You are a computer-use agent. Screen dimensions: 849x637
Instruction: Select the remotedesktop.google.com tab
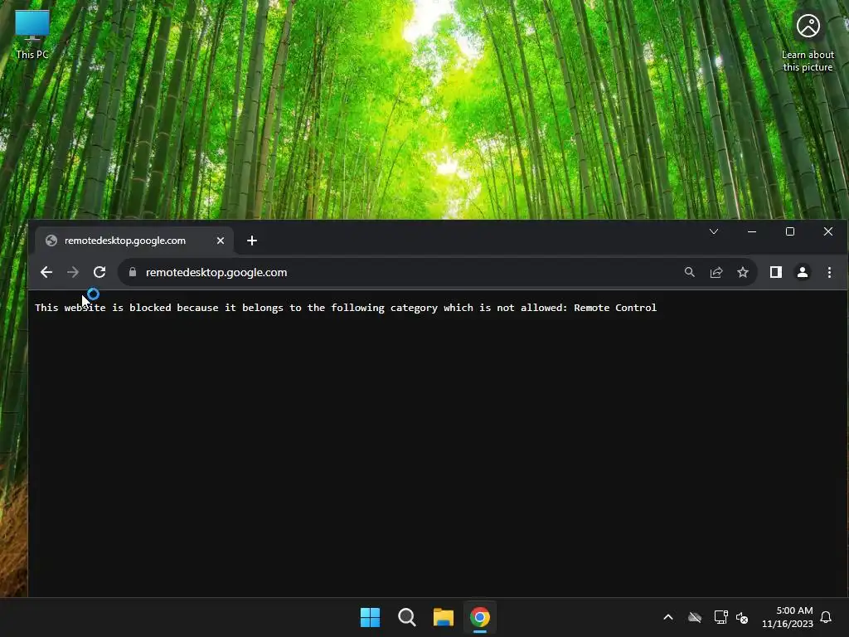coord(133,241)
